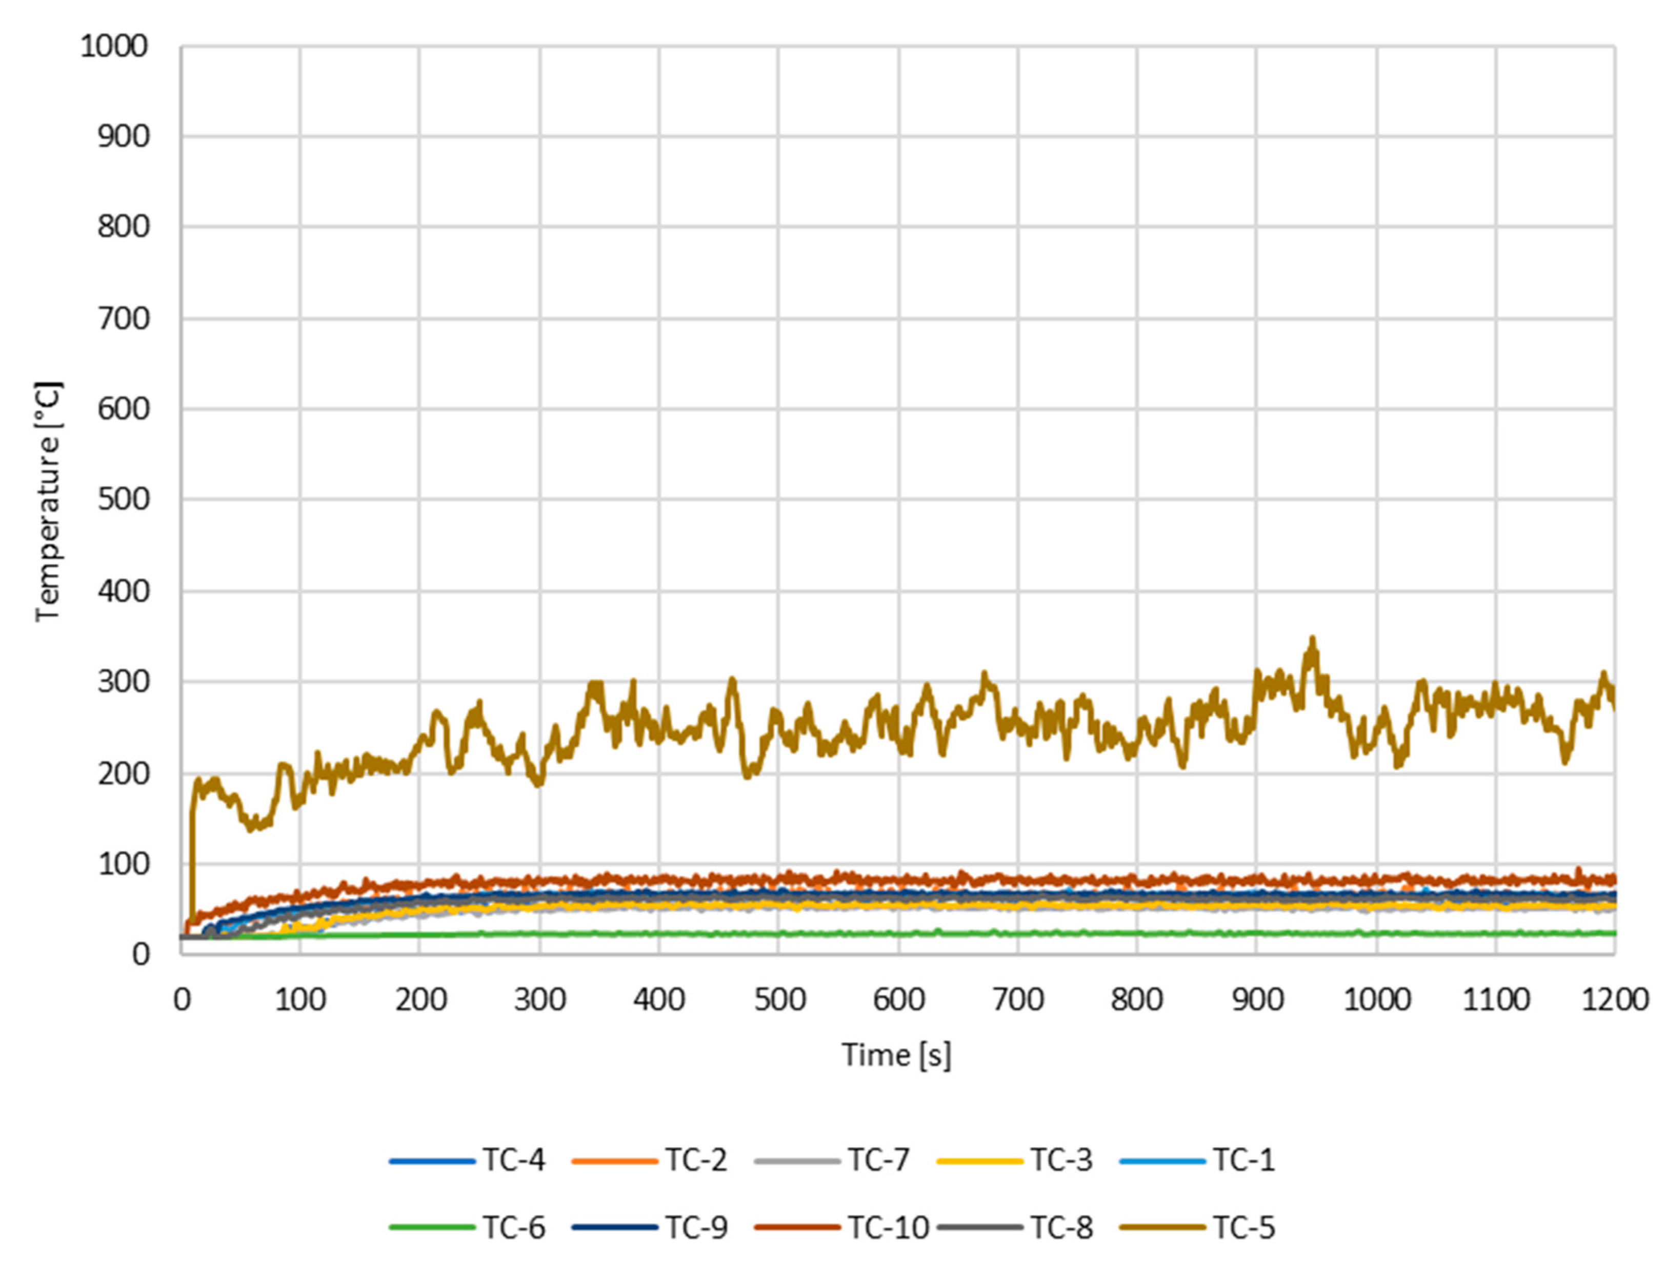Viewport: 1665px width, 1276px height.
Task: Click the TC-4 legend entry
Action: click(x=514, y=1160)
